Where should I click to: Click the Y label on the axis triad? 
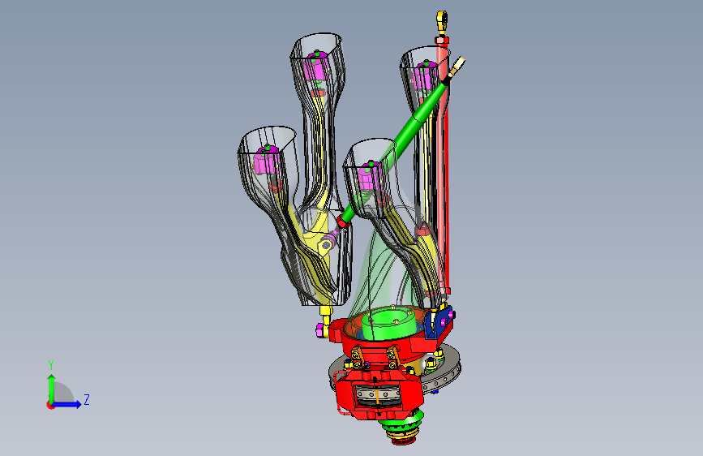pyautogui.click(x=50, y=365)
